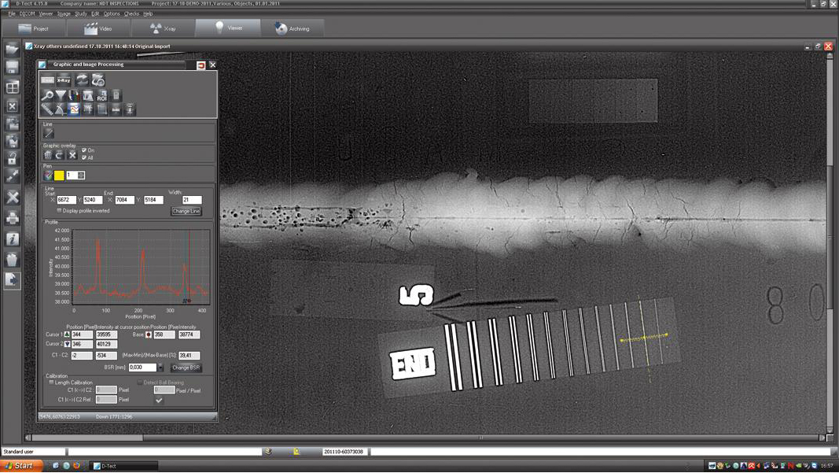The height and width of the screenshot is (473, 839).
Task: Switch to the Archiving tab
Action: point(292,28)
